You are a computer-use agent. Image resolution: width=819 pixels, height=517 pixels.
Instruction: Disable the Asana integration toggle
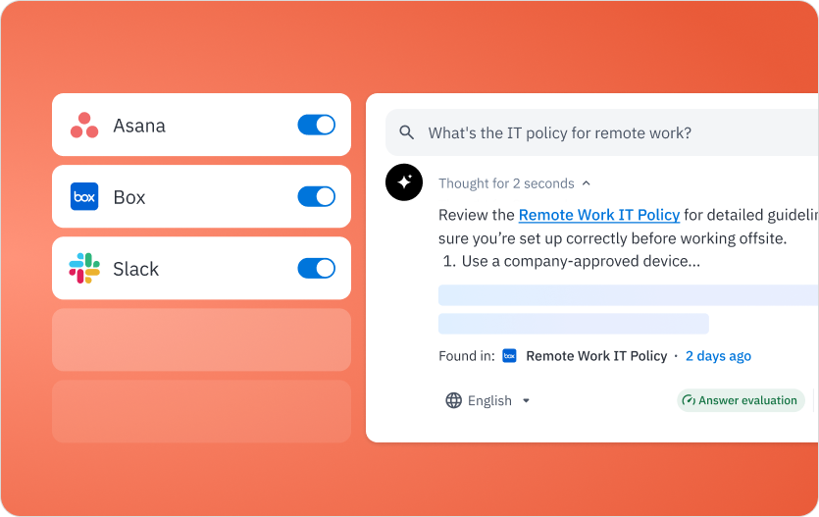[316, 126]
